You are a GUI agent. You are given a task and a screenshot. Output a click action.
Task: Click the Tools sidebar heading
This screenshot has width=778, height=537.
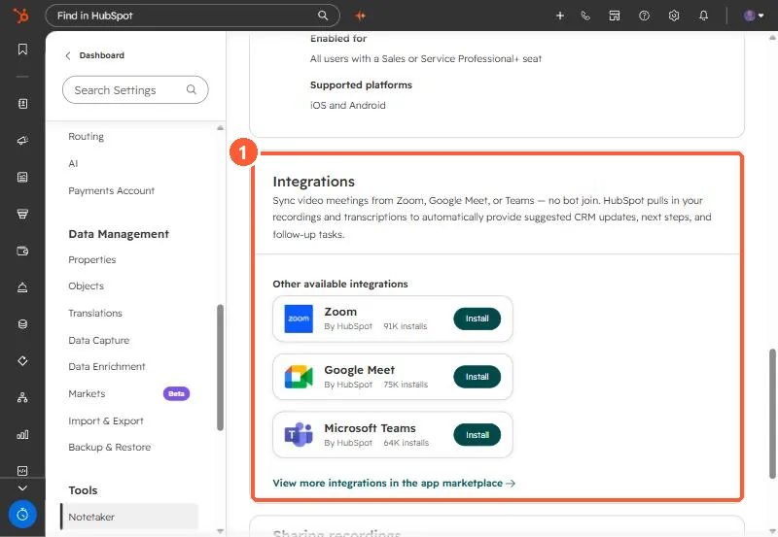tap(83, 490)
